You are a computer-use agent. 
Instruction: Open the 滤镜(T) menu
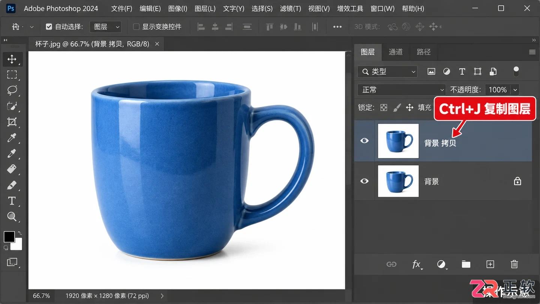(x=291, y=8)
